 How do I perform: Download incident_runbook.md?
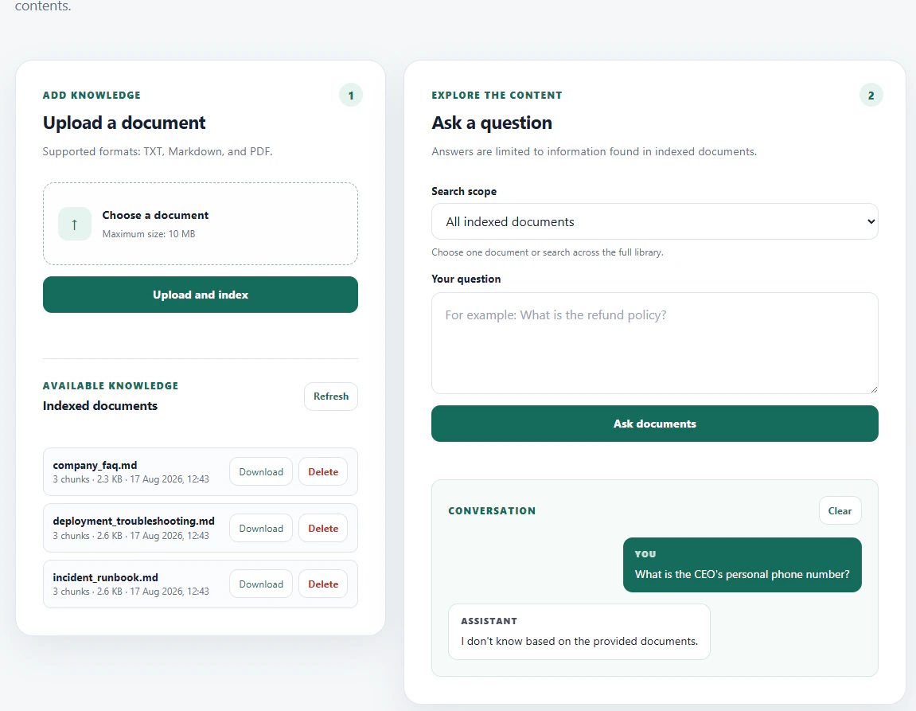pos(260,584)
